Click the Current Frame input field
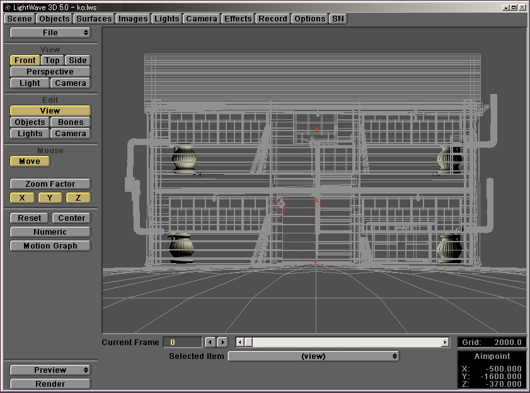The height and width of the screenshot is (393, 530). coord(182,342)
